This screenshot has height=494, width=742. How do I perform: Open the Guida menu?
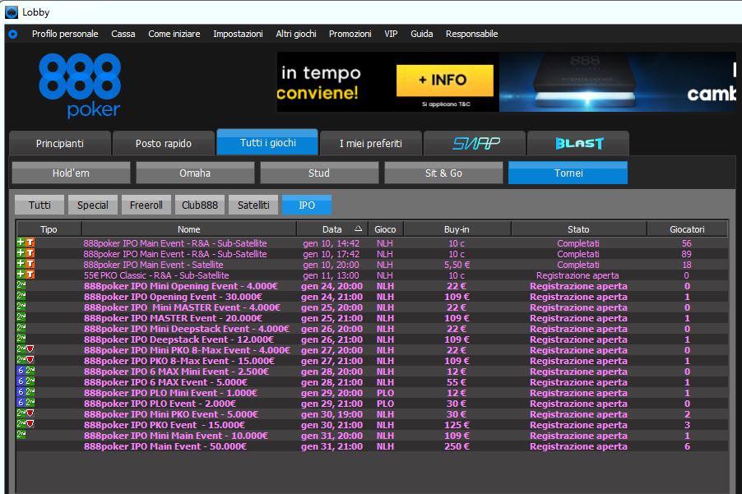422,34
